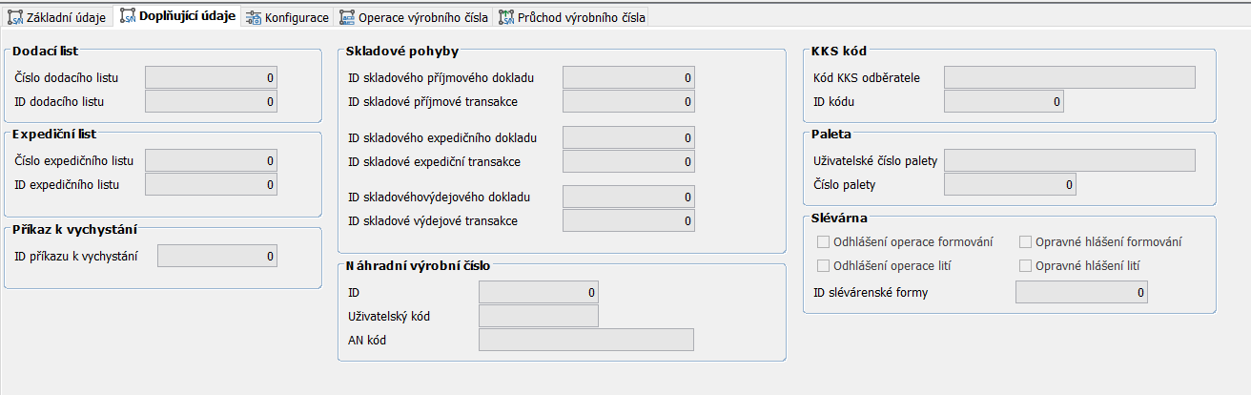Viewport: 1251px width, 395px height.
Task: Click the Operace výrobního čísla tab icon
Action: pyautogui.click(x=347, y=17)
